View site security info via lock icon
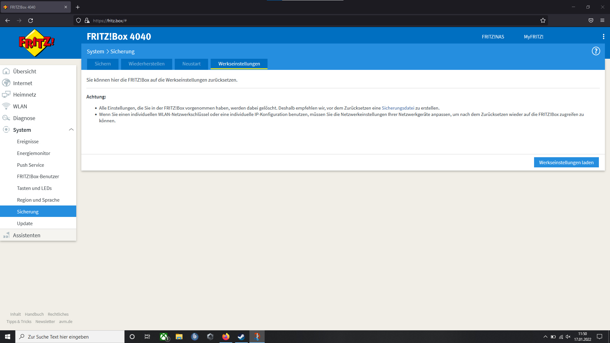Screen dimensions: 610x343 [x=87, y=21]
